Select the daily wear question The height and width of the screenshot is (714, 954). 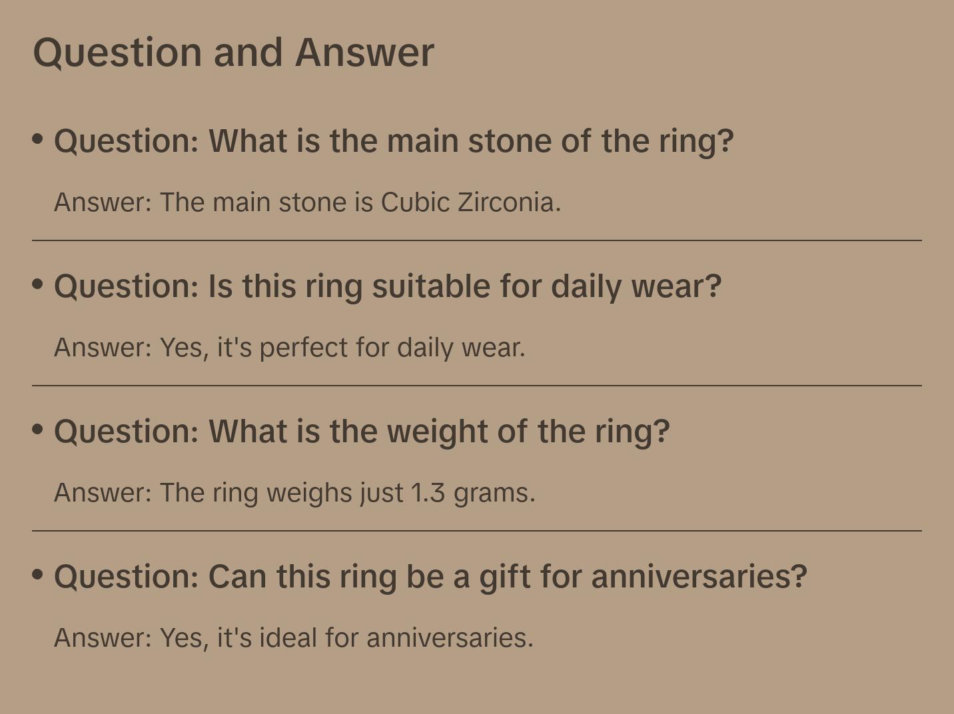point(387,286)
